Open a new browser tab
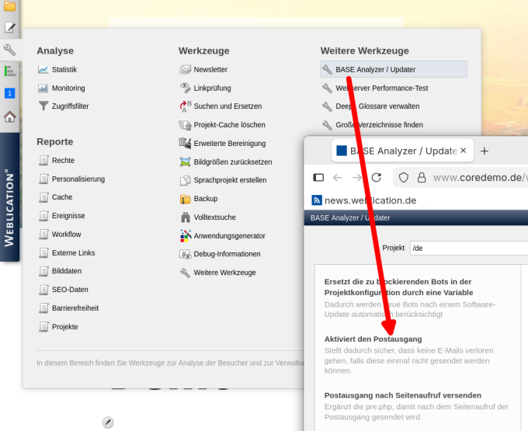The image size is (528, 431). tap(485, 151)
